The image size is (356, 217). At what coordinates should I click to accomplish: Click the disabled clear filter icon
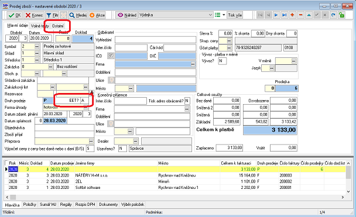click(x=64, y=15)
